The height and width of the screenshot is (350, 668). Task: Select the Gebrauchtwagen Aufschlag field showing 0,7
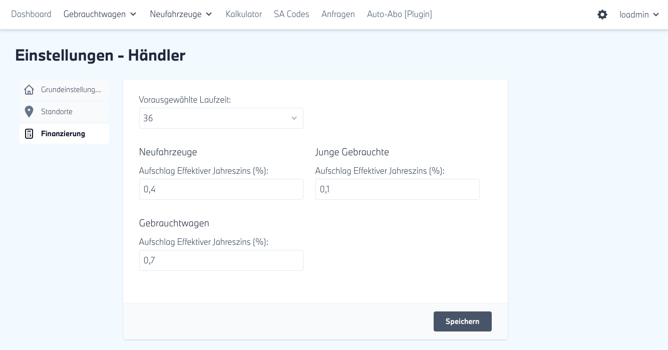221,260
